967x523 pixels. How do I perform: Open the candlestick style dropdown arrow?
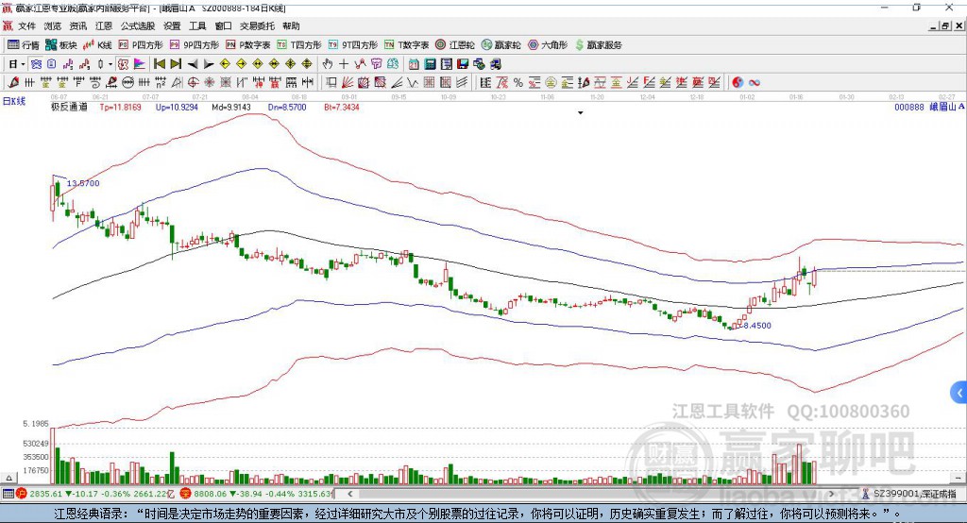tap(110, 64)
